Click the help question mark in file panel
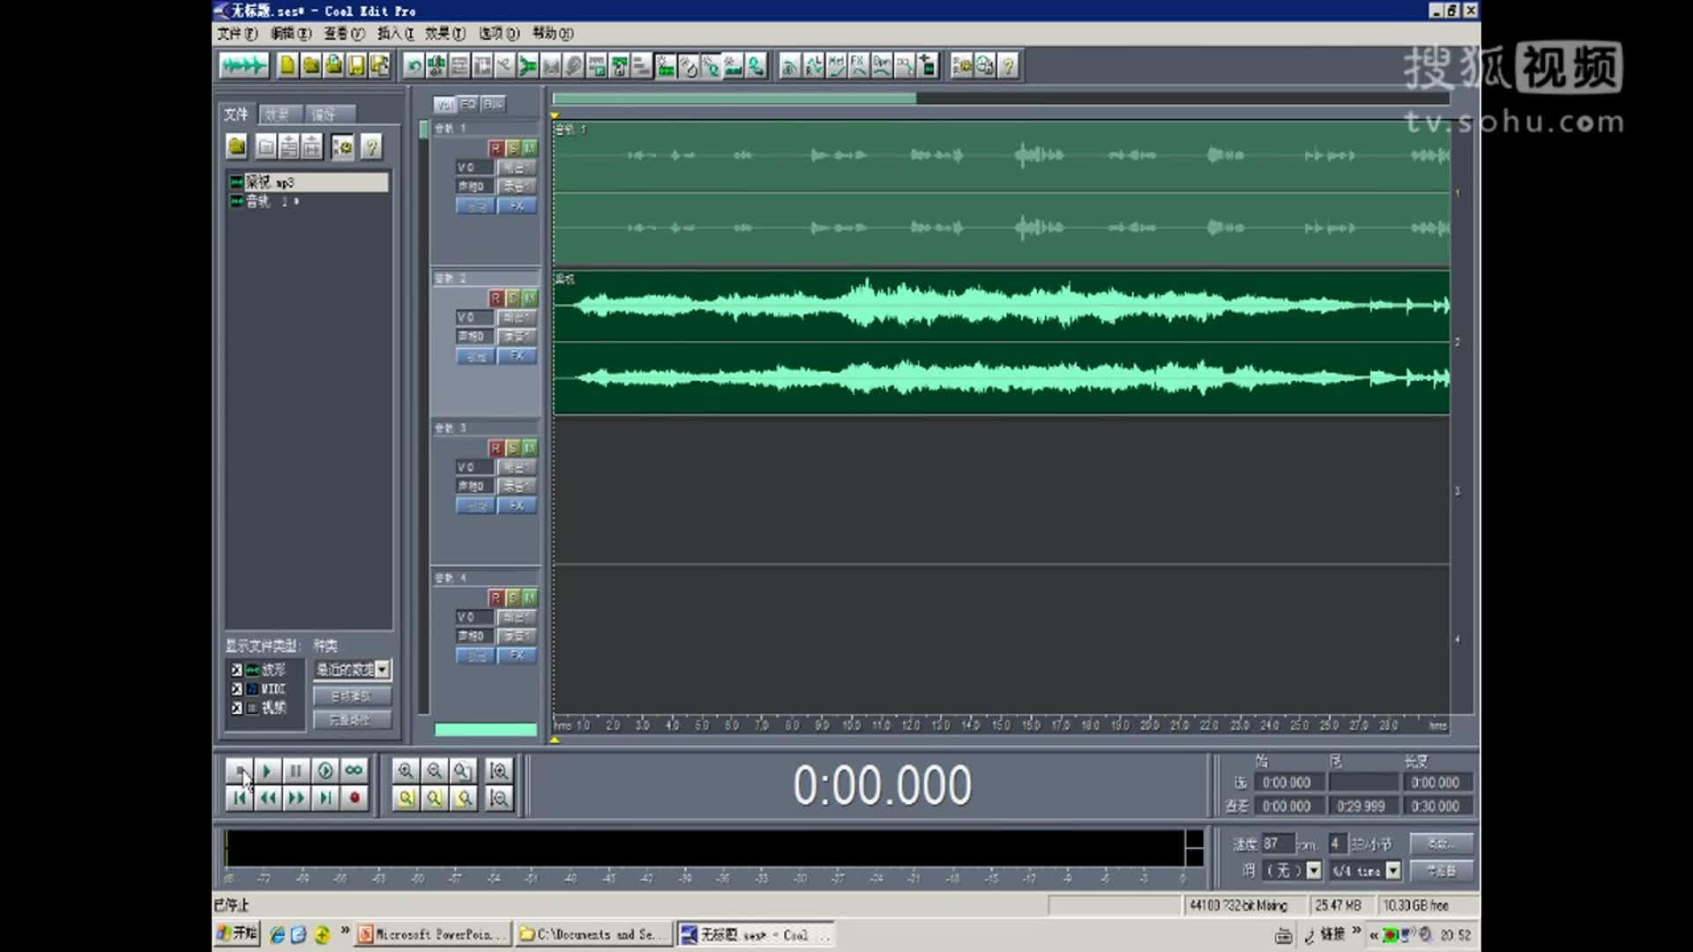This screenshot has width=1693, height=952. click(371, 147)
